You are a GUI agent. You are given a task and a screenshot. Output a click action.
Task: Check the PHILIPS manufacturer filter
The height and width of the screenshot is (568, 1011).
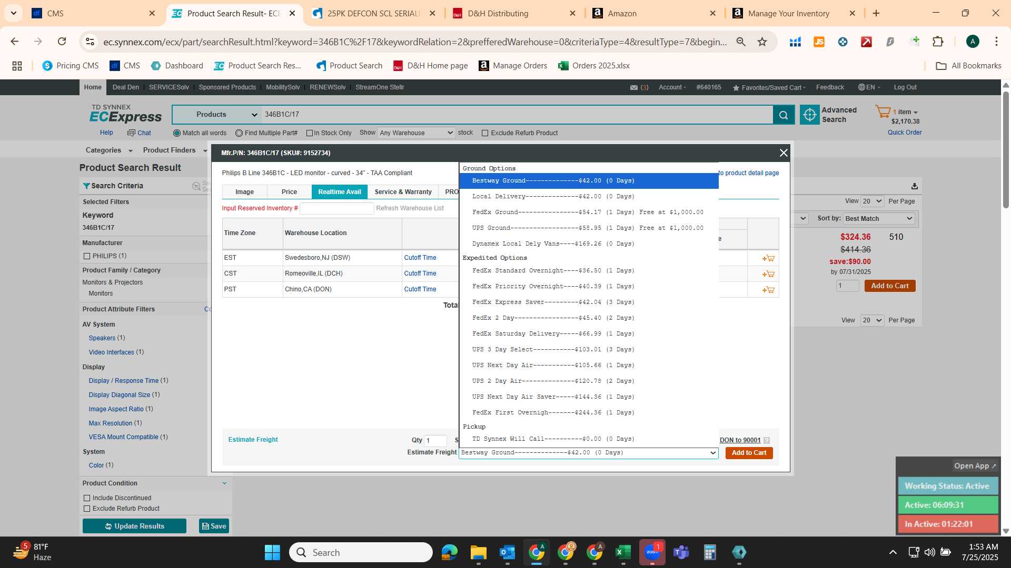click(87, 256)
